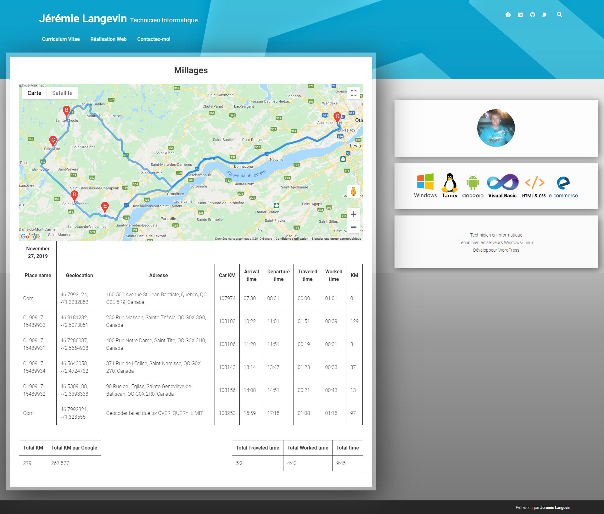Image resolution: width=604 pixels, height=514 pixels.
Task: Go to the Contactez-moi page
Action: [x=154, y=39]
